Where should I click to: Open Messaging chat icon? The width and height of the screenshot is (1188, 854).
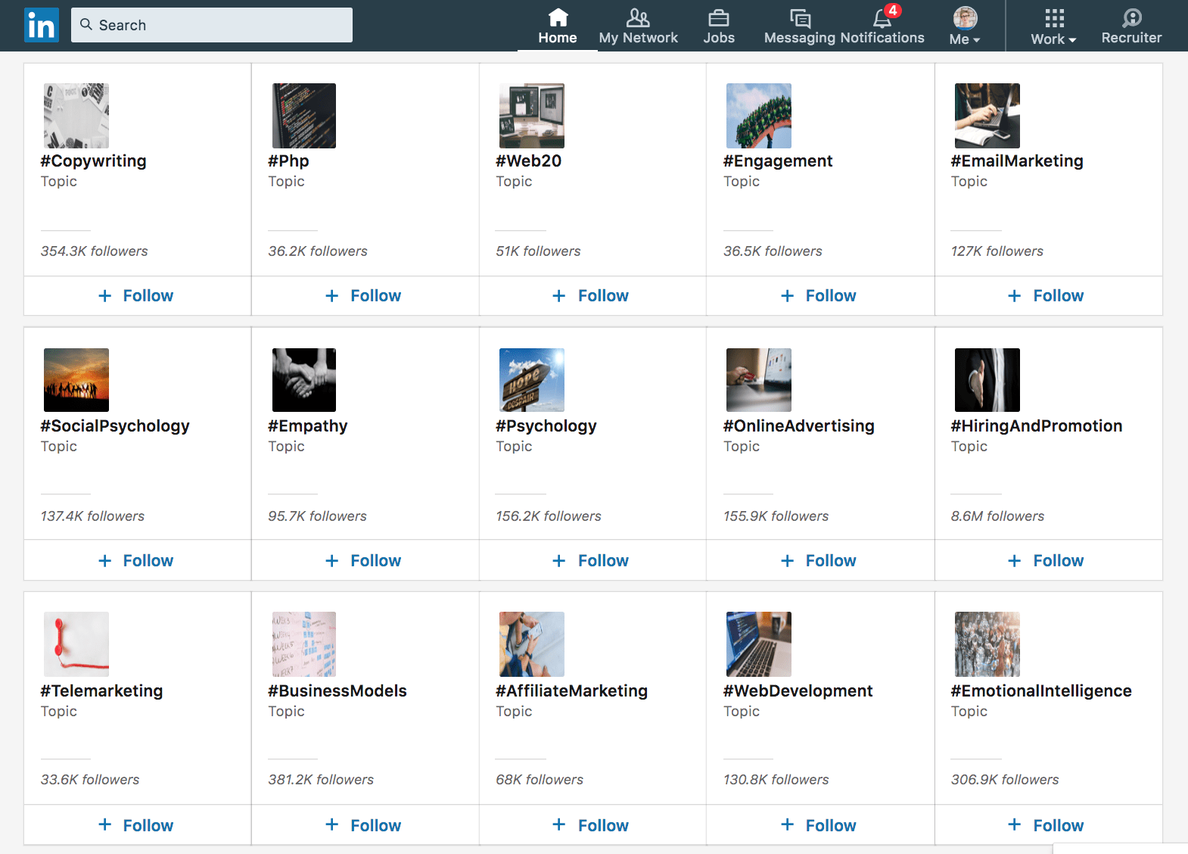[x=800, y=18]
